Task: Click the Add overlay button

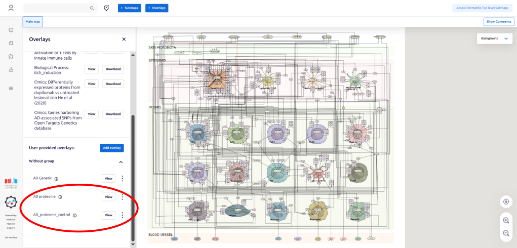Action: 111,148
